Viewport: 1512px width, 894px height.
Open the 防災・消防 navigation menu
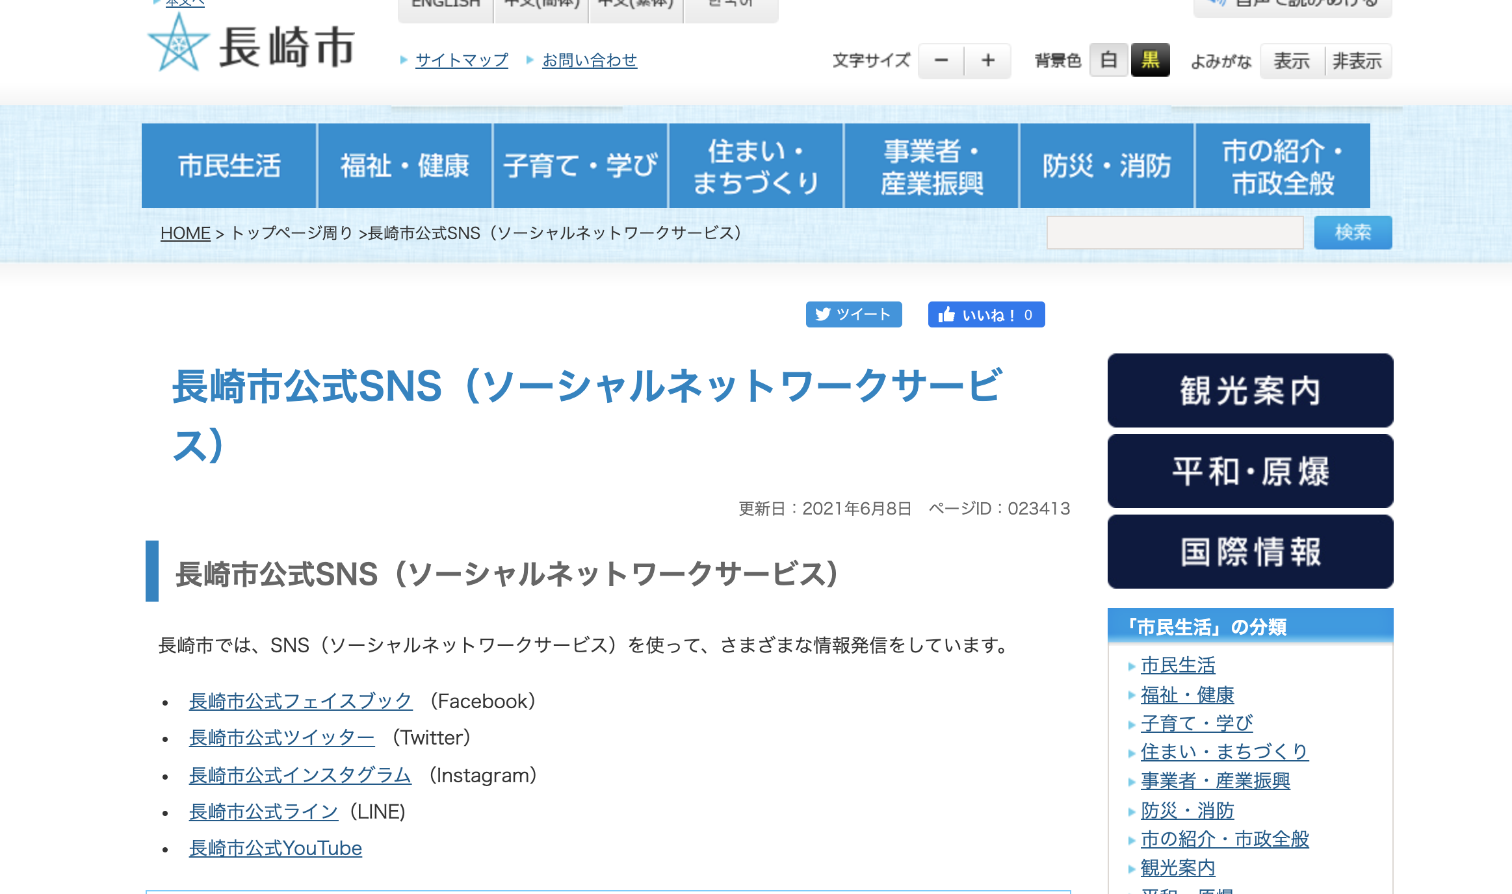point(1106,166)
